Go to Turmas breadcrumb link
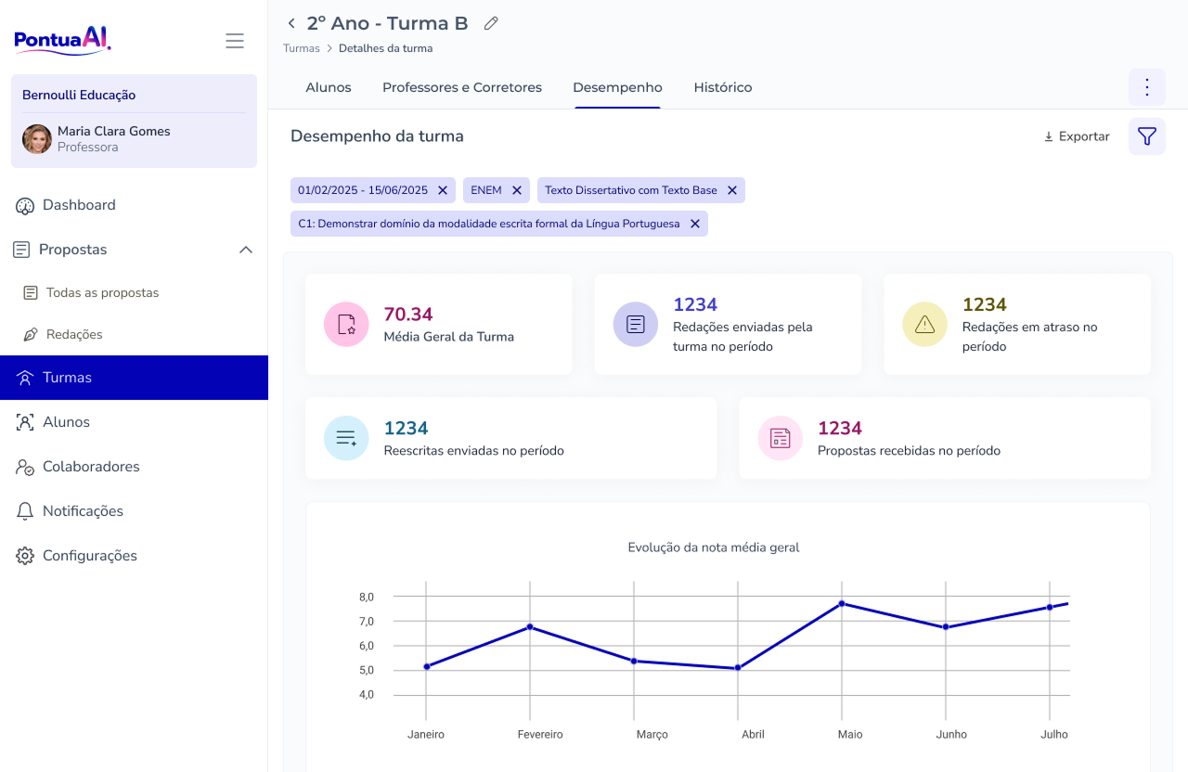Image resolution: width=1188 pixels, height=772 pixels. tap(302, 48)
